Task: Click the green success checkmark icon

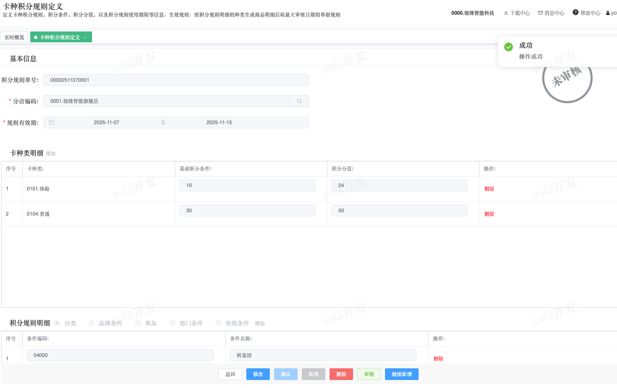Action: coord(509,47)
